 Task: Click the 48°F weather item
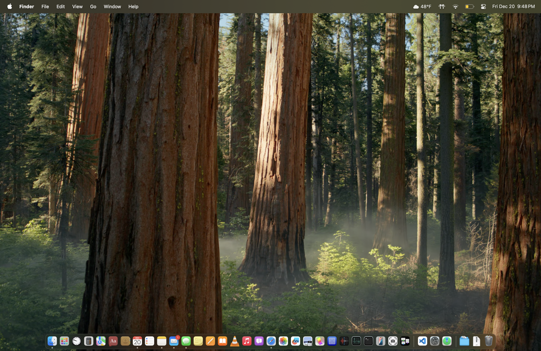click(x=423, y=6)
